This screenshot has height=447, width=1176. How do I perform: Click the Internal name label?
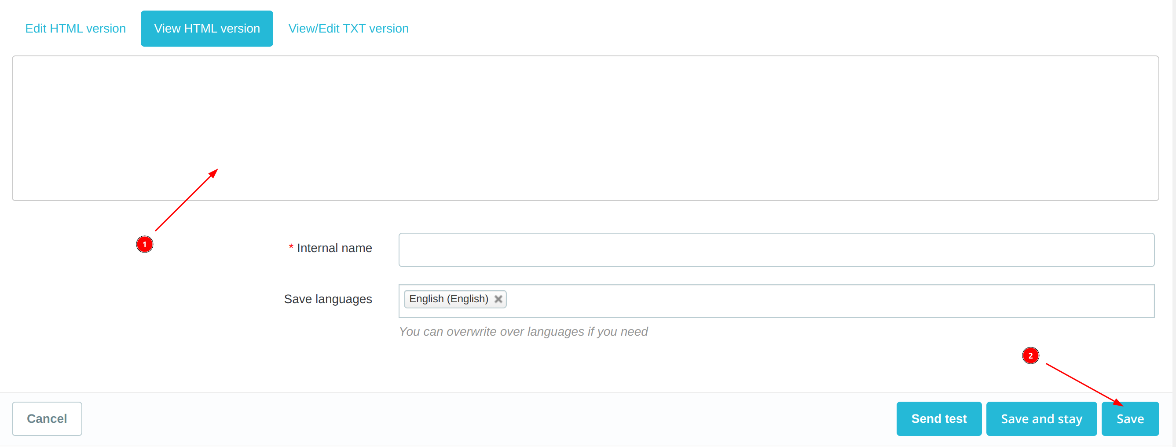[334, 248]
